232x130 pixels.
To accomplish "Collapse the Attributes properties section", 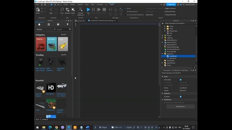I will click(x=162, y=100).
